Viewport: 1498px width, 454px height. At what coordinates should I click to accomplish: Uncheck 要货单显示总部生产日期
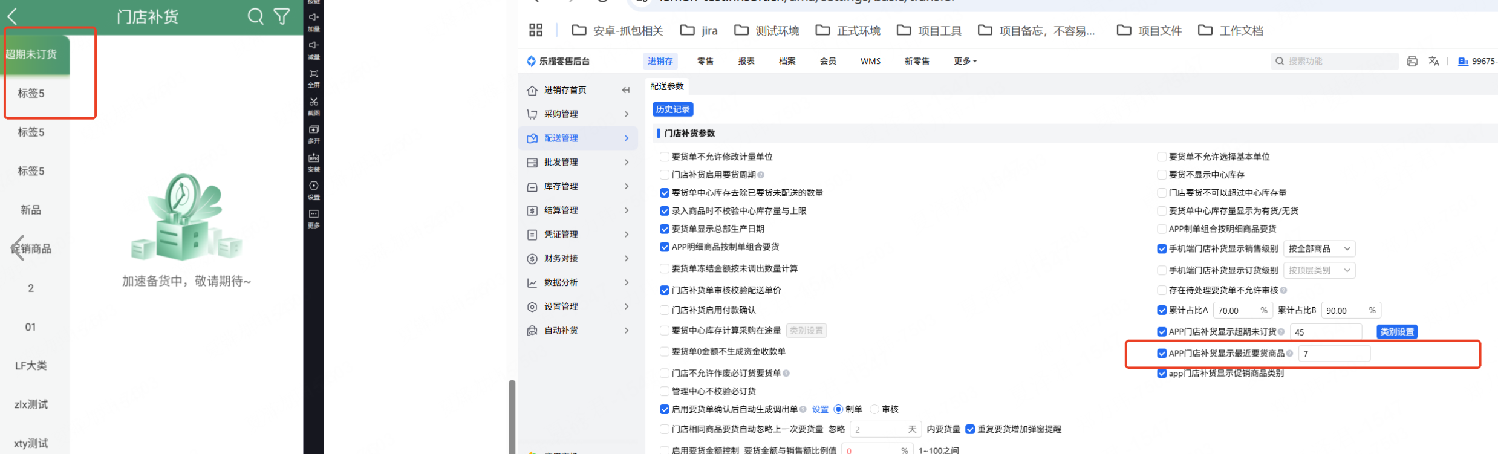point(665,229)
